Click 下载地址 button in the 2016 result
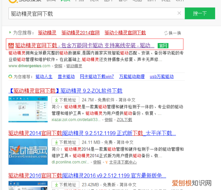This screenshot has height=190, width=221. pos(66,184)
